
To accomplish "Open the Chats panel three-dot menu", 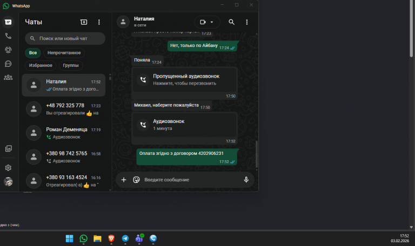I will tap(99, 22).
